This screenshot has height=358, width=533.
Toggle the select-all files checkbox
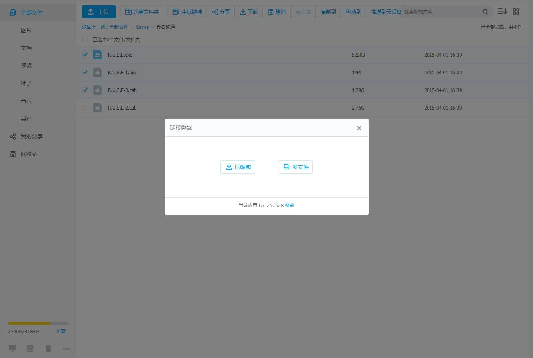coord(85,39)
